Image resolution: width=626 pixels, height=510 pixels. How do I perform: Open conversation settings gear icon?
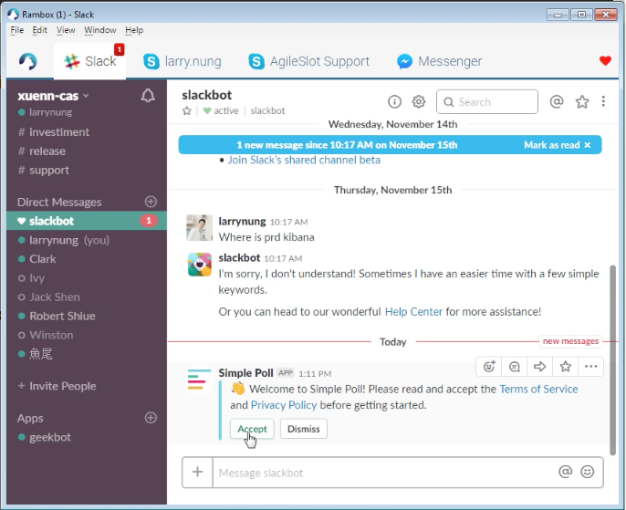coord(418,102)
